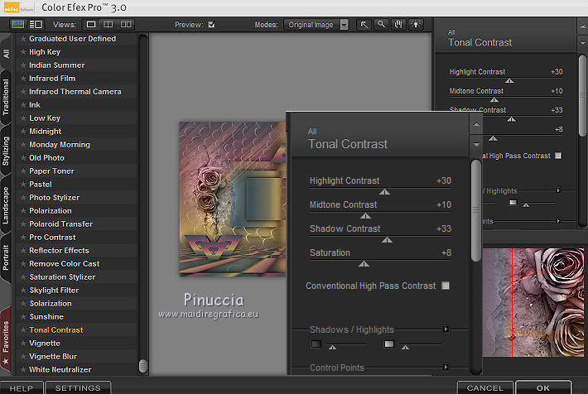Click the dark shadows swatch in enlarged panel
Image resolution: width=588 pixels, height=394 pixels.
pos(316,344)
